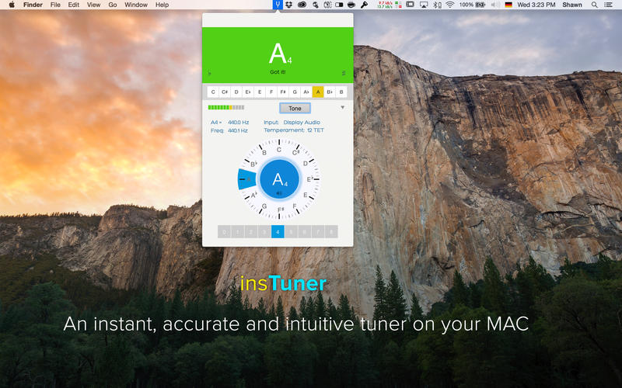Select highlighted note A in the note strip
The image size is (622, 388).
(318, 92)
